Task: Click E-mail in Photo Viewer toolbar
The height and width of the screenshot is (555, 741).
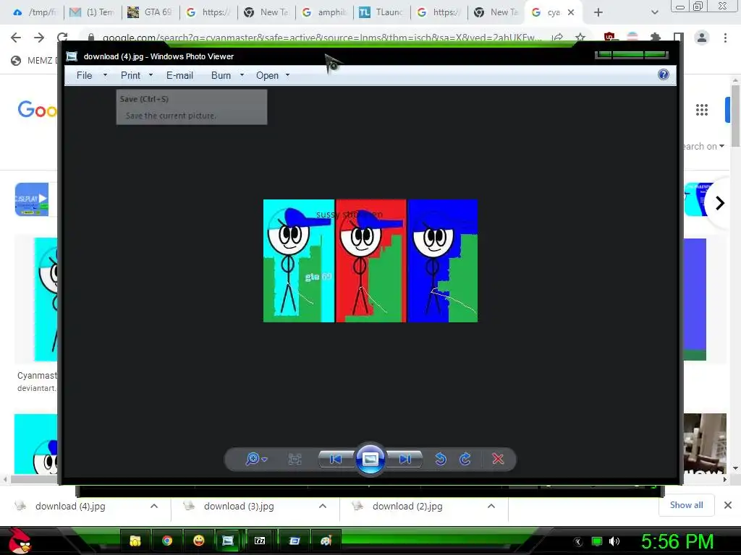Action: click(179, 75)
